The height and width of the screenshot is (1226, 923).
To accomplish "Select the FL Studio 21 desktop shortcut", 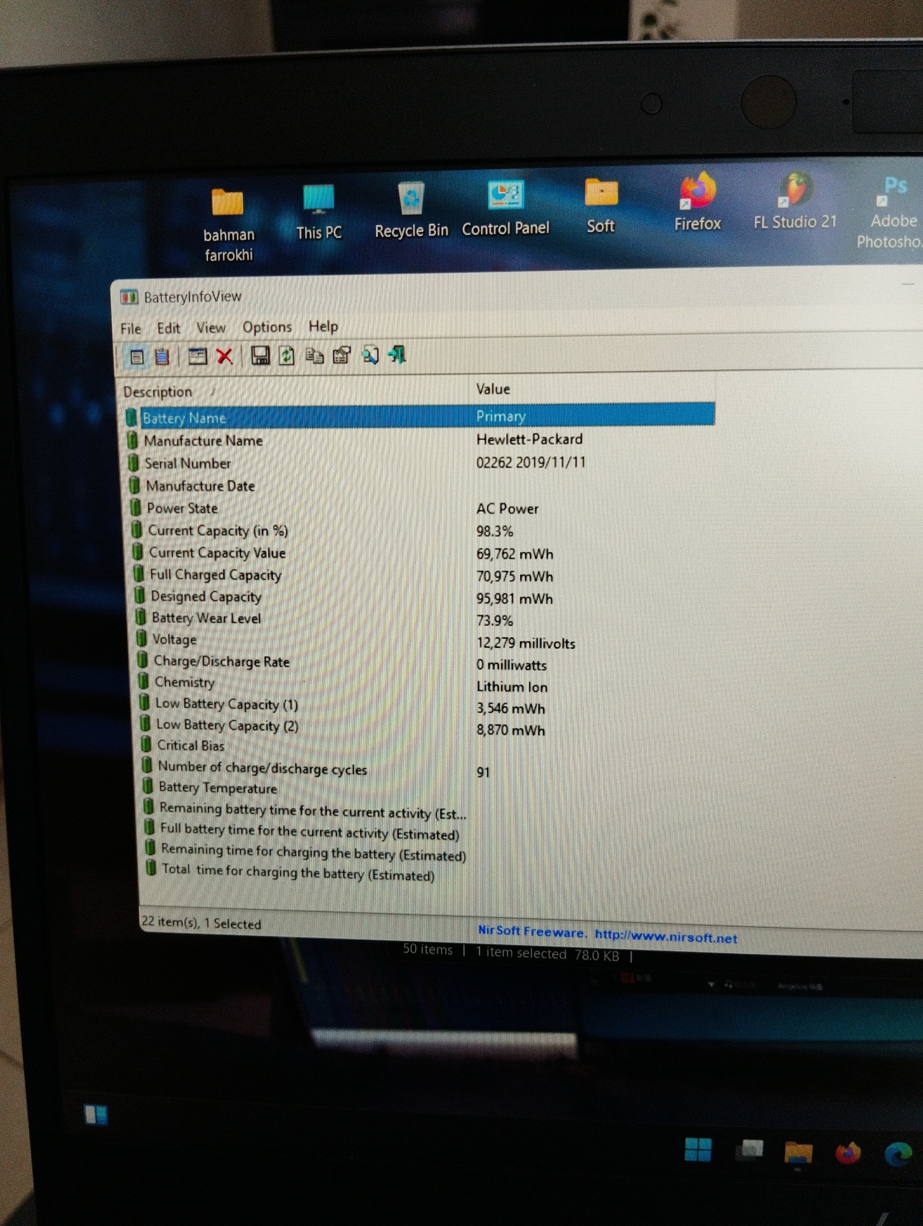I will click(795, 201).
